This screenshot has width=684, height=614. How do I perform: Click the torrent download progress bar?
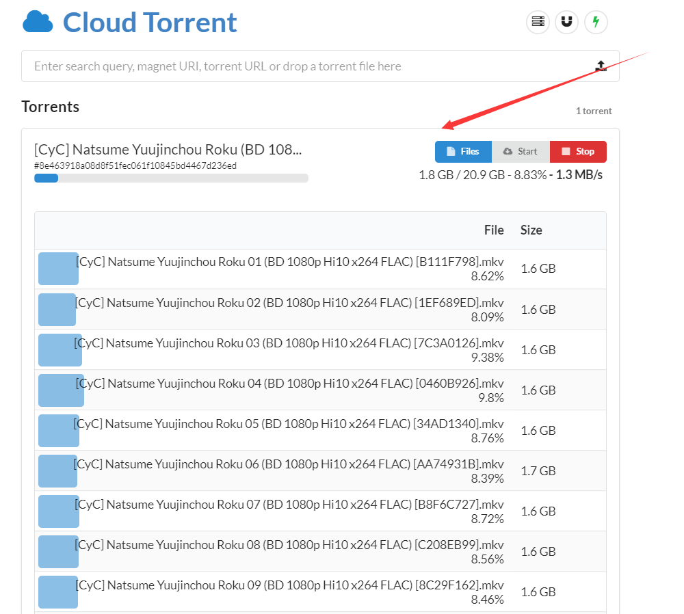coord(171,178)
